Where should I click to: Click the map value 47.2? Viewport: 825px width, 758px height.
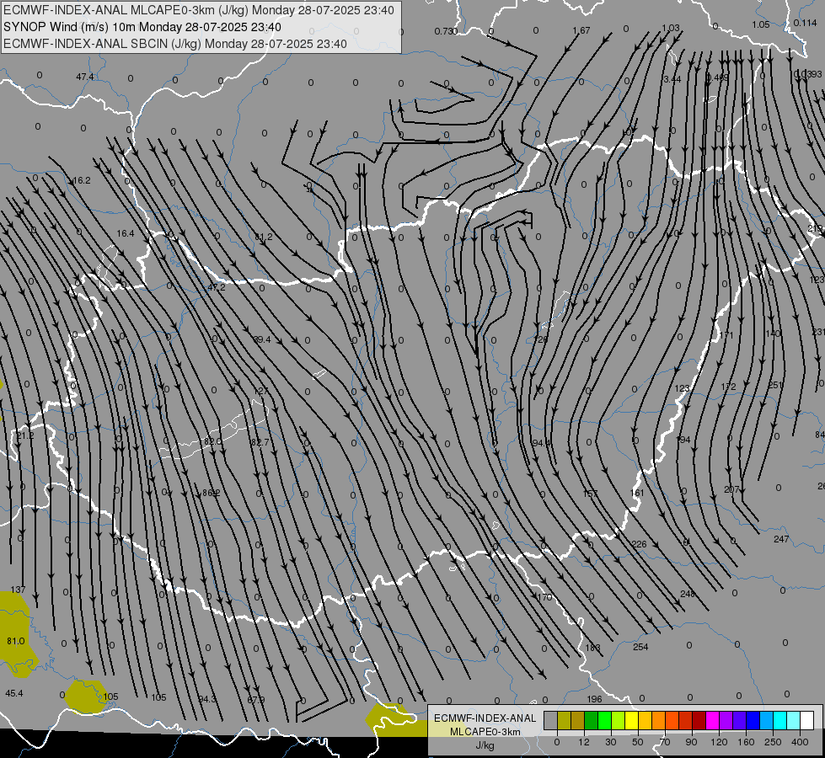(217, 288)
